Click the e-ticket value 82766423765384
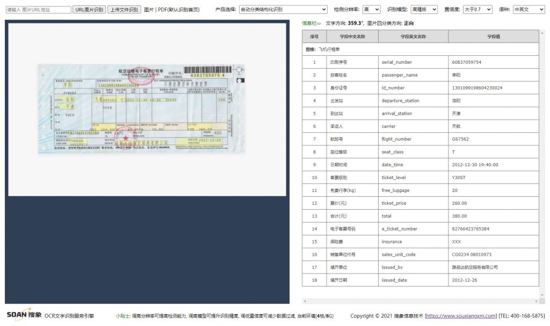 click(471, 228)
